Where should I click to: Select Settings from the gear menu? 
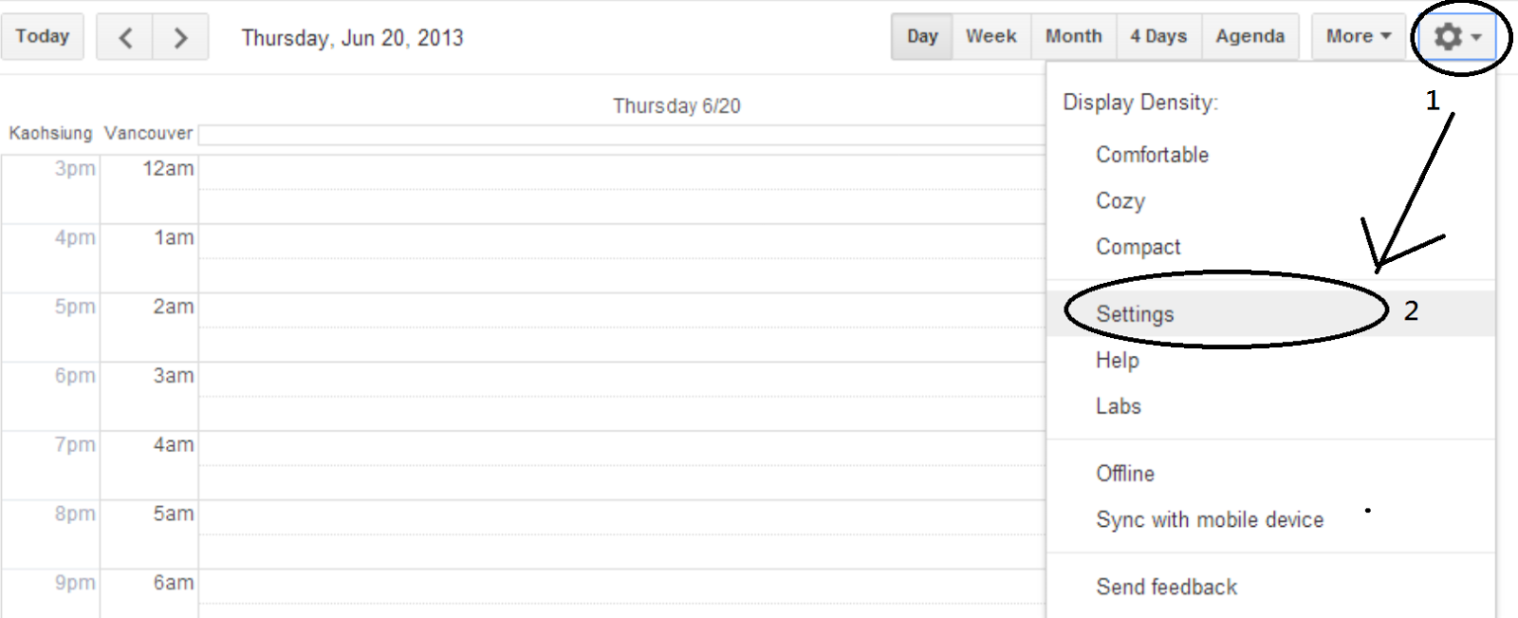pyautogui.click(x=1135, y=313)
